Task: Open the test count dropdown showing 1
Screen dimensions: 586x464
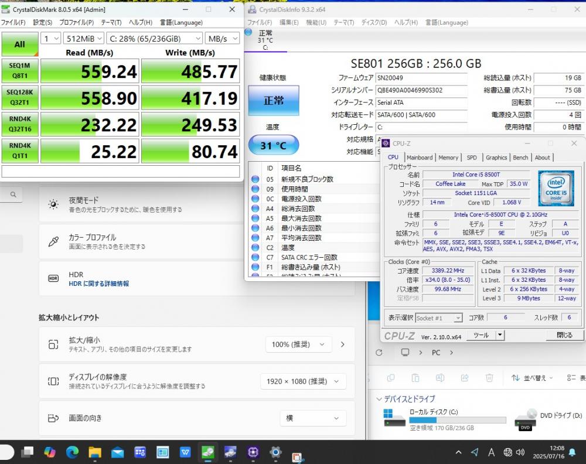Action: click(x=50, y=39)
